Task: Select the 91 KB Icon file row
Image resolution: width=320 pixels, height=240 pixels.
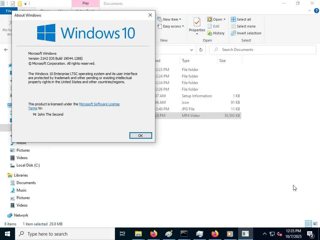Action: pyautogui.click(x=198, y=102)
